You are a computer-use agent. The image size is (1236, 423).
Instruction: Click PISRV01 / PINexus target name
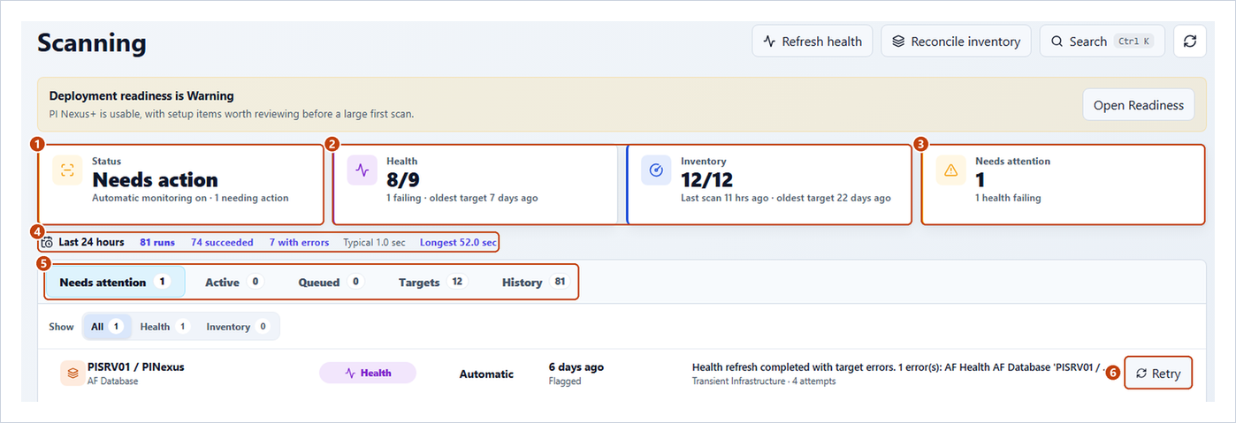[136, 366]
